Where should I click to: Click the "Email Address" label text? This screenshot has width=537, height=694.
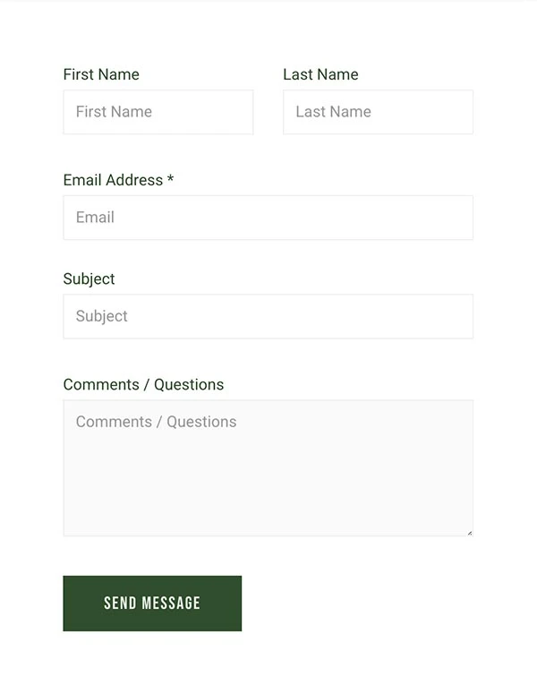[113, 180]
